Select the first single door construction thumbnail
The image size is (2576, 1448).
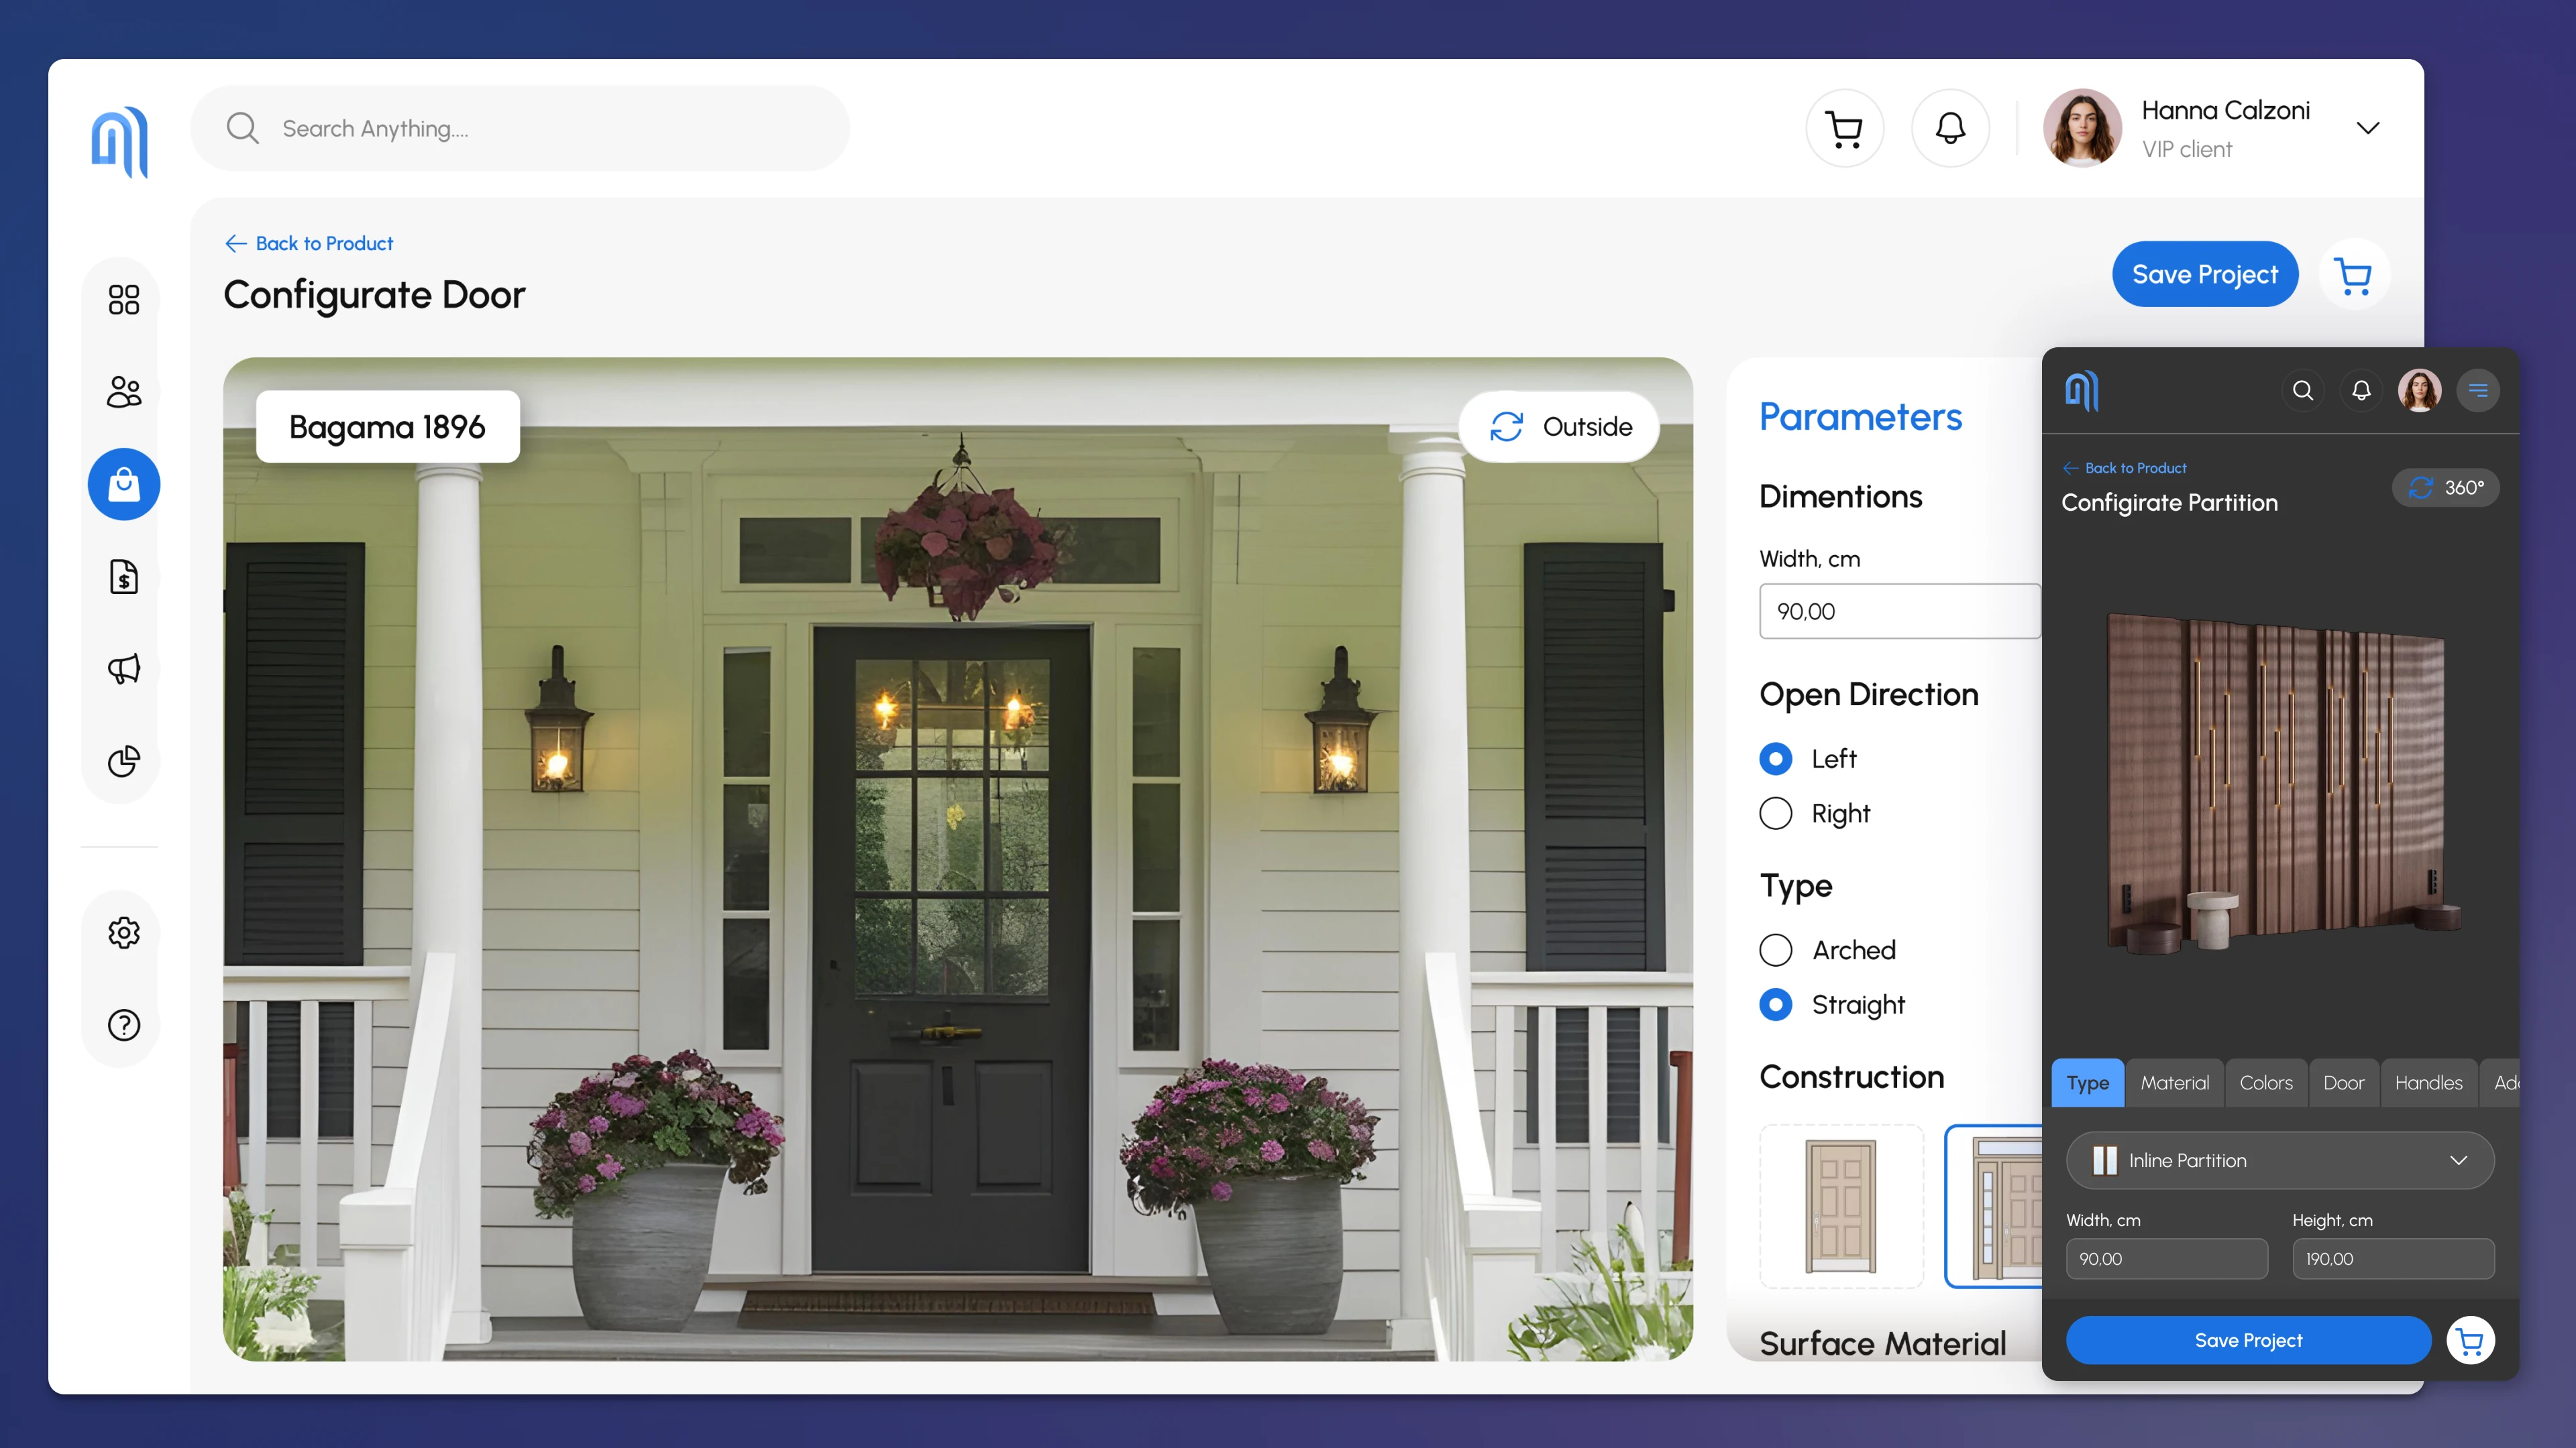click(1841, 1206)
